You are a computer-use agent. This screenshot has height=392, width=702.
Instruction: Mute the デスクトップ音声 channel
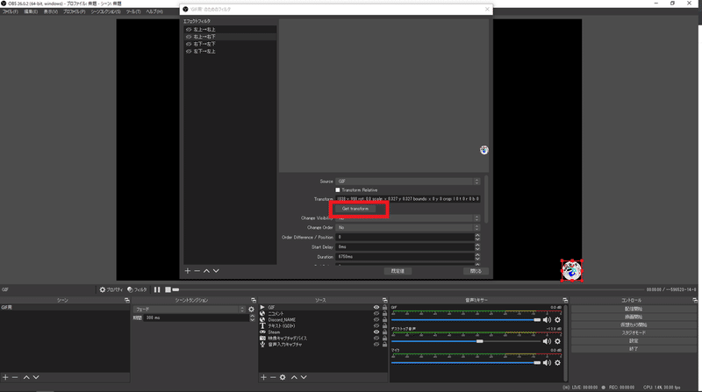(547, 341)
